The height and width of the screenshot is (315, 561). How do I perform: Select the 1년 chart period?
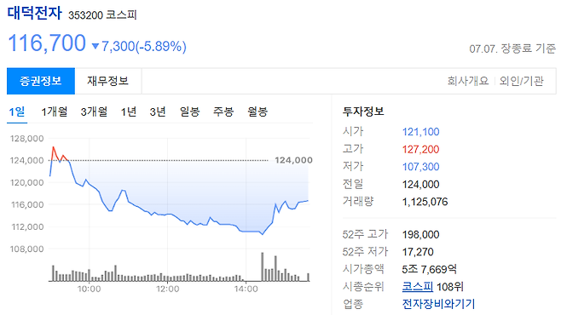click(129, 112)
